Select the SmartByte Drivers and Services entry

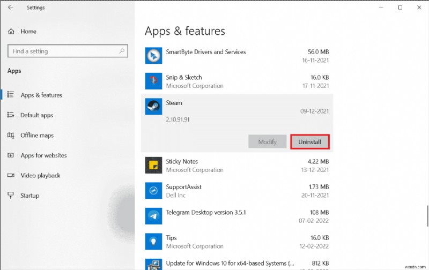(237, 56)
